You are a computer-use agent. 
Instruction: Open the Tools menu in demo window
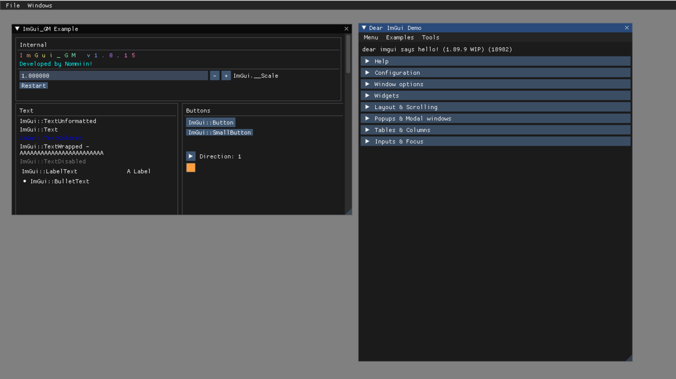click(430, 37)
